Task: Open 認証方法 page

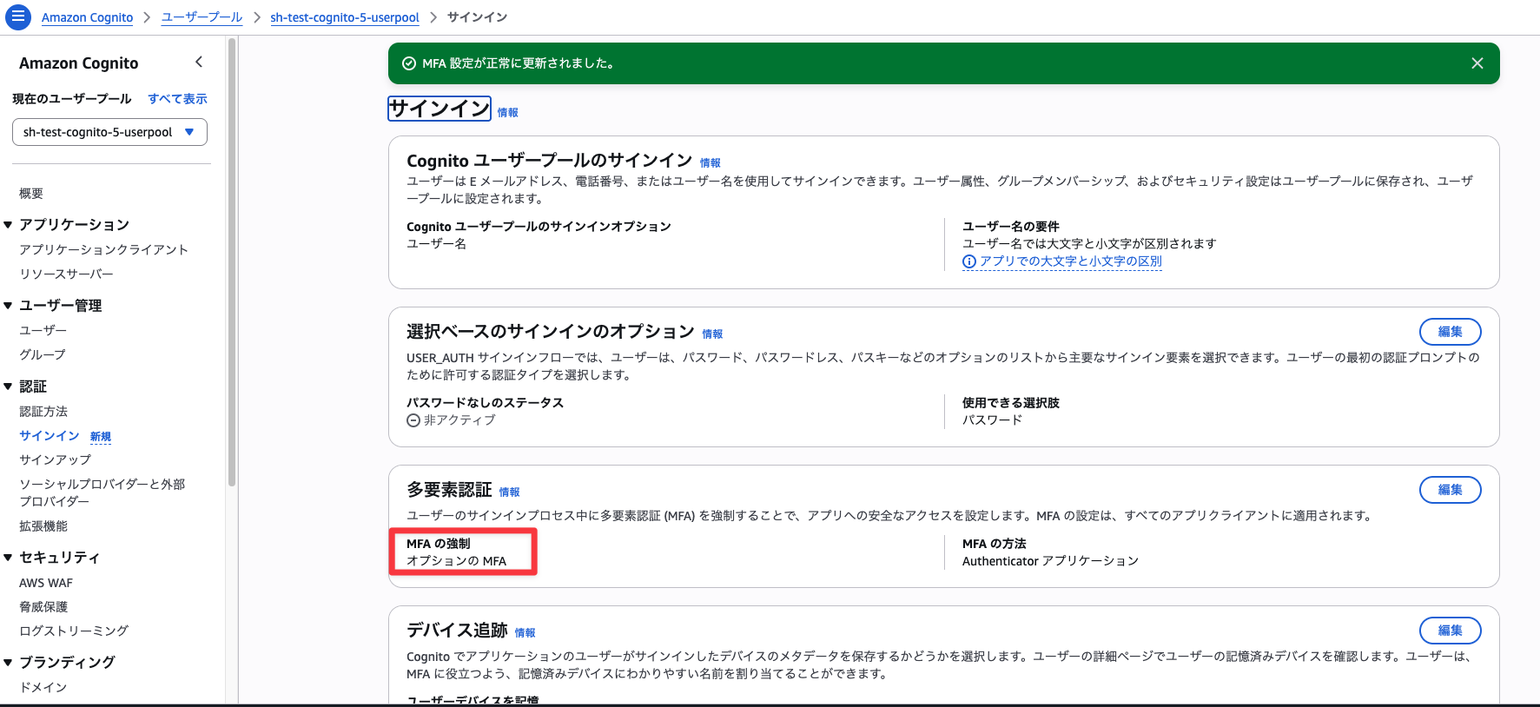Action: click(x=43, y=412)
